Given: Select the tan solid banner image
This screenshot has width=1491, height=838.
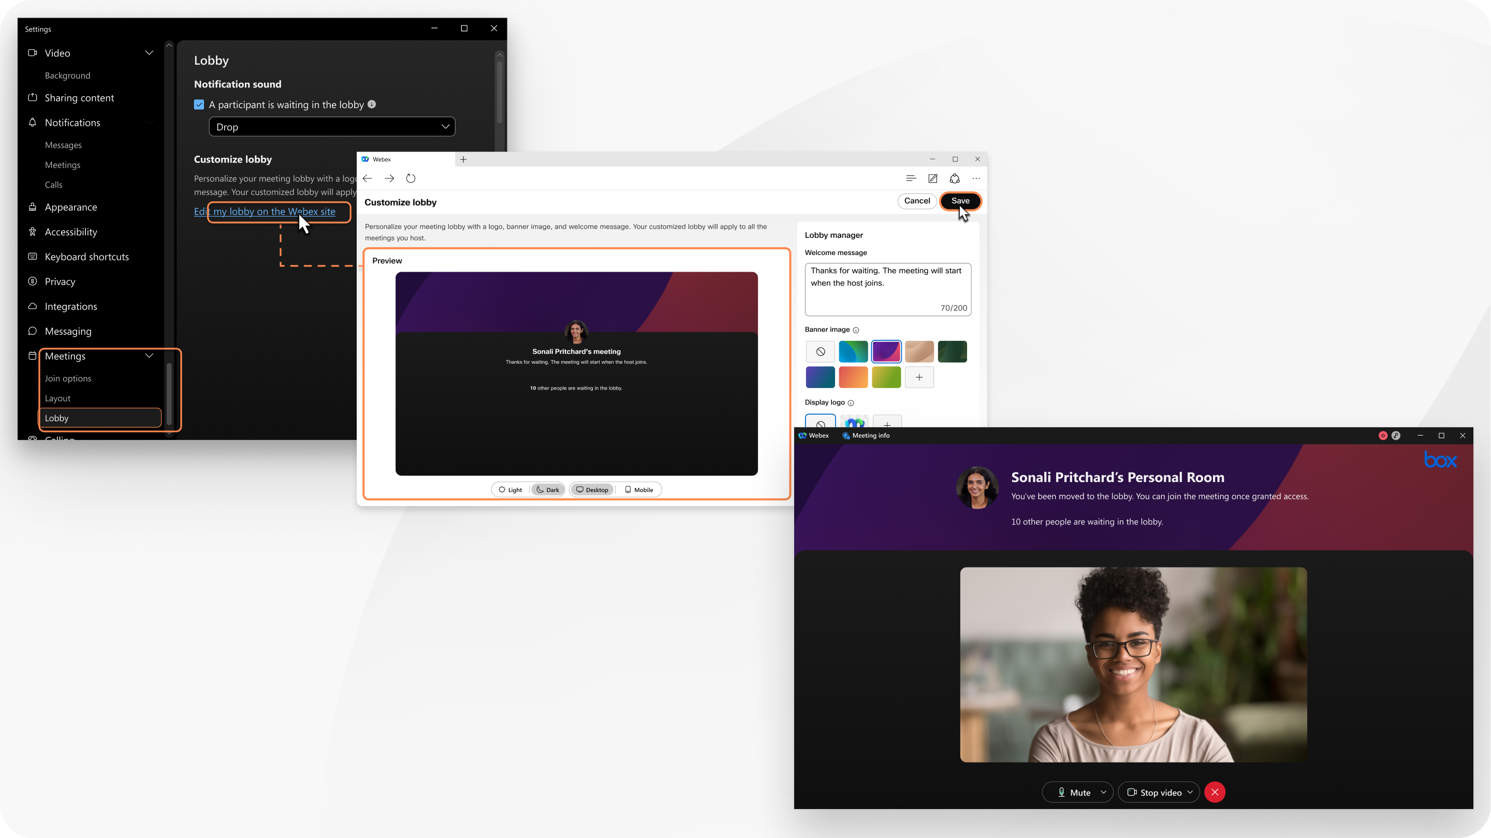Looking at the screenshot, I should pos(919,352).
